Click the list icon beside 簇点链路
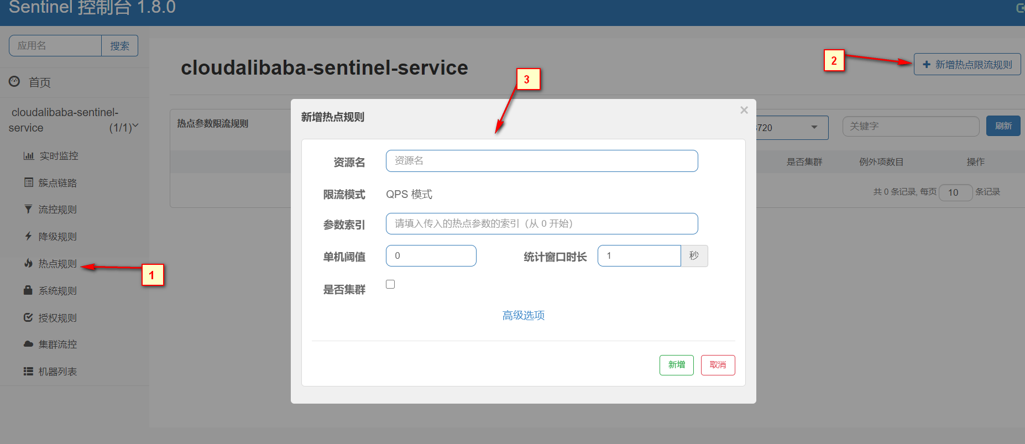 (29, 182)
